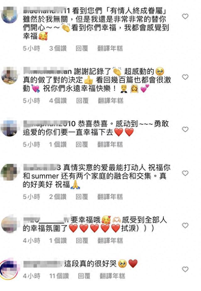Viewport: 201px width, 291px height.
Task: Open profile picture of first commenter
Action: click(9, 15)
